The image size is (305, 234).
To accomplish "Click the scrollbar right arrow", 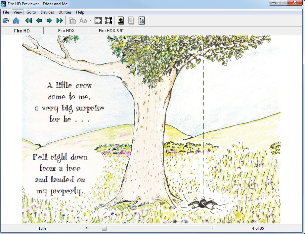I will [x=212, y=228].
